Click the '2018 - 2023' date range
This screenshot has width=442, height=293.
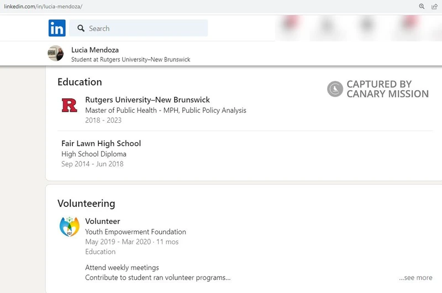tap(103, 120)
